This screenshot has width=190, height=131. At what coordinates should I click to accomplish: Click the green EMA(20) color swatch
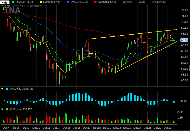tap(13, 2)
